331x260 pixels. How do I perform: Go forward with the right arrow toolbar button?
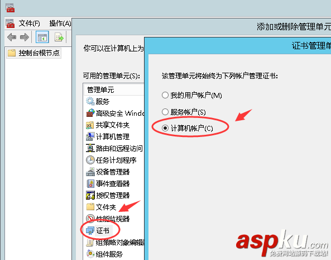pos(25,37)
